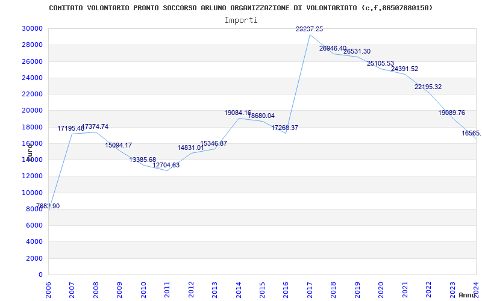Click the y-axis value 16000
Image resolution: width=482 pixels, height=301 pixels.
coord(33,143)
